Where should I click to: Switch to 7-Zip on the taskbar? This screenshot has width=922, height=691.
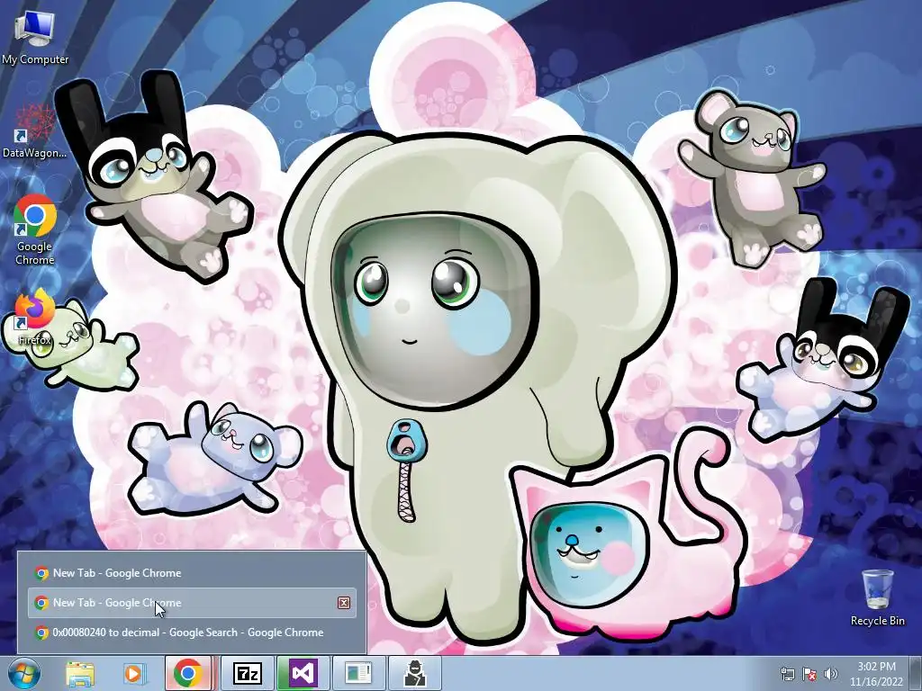coord(248,673)
